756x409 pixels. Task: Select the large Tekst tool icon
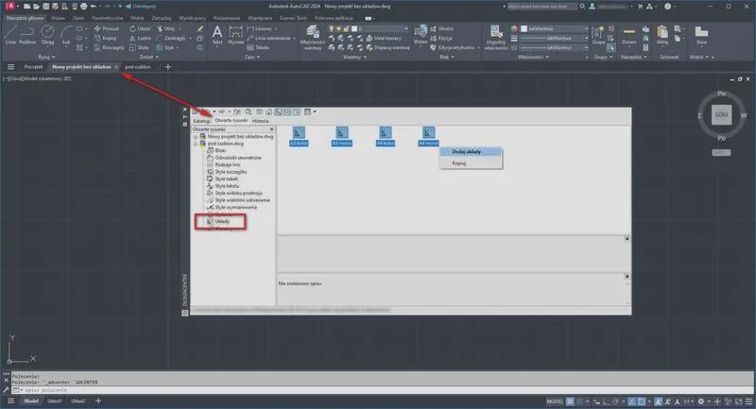[217, 35]
